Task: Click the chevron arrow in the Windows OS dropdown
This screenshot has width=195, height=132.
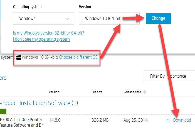Action: [67, 19]
